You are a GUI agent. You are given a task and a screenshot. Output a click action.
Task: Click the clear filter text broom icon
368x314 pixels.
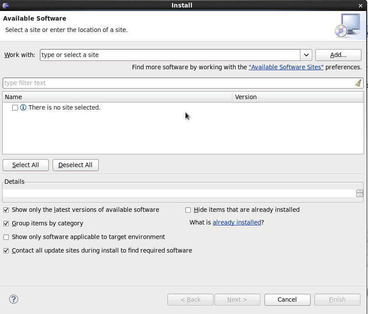click(358, 83)
